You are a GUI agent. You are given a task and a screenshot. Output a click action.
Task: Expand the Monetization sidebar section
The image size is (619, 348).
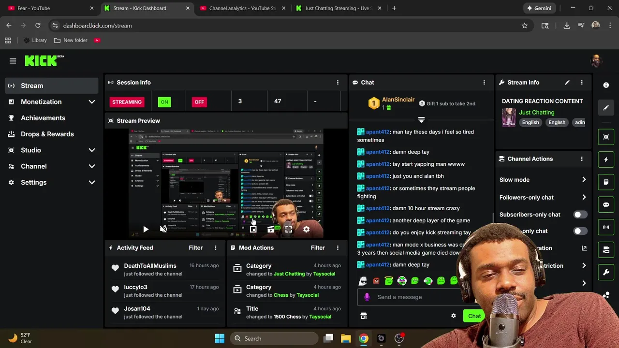92,102
